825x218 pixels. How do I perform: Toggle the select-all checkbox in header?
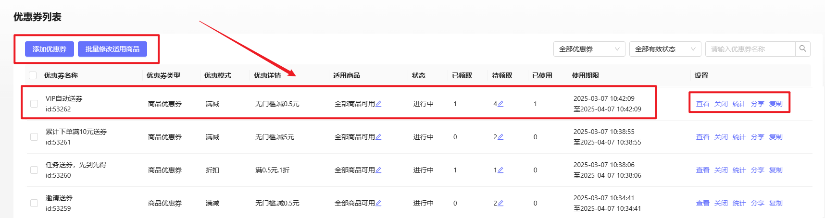[33, 75]
